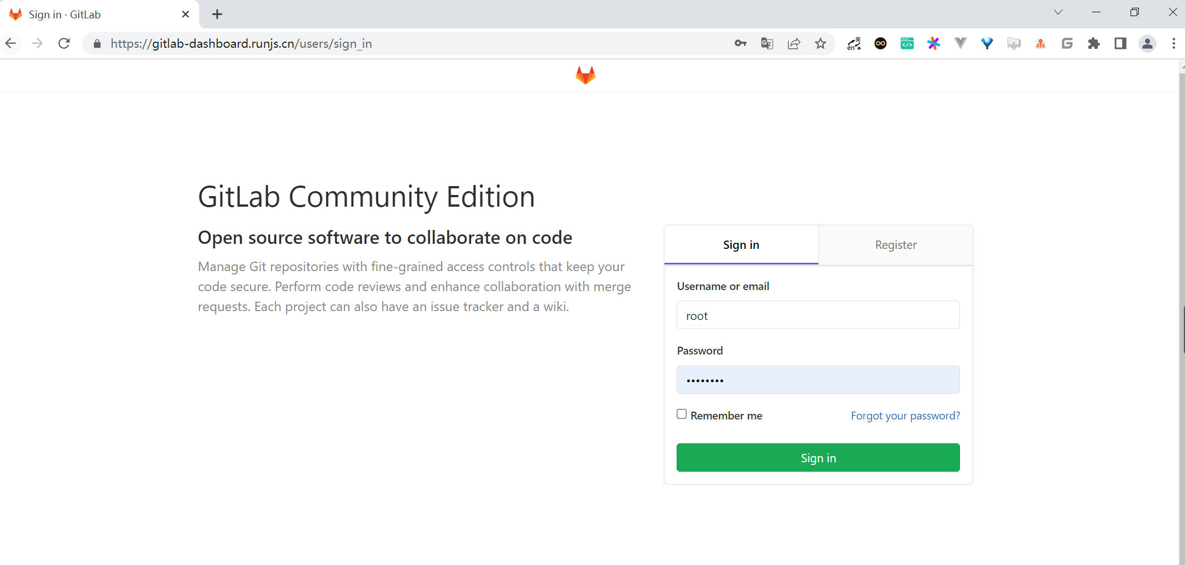Close the Sign in · GitLab tab
Image resolution: width=1185 pixels, height=565 pixels.
pyautogui.click(x=186, y=14)
